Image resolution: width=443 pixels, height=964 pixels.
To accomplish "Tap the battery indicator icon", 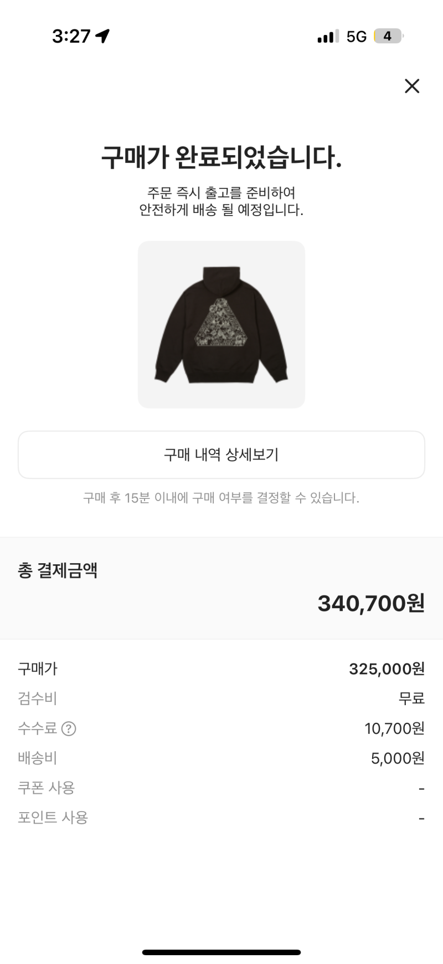I will [388, 37].
